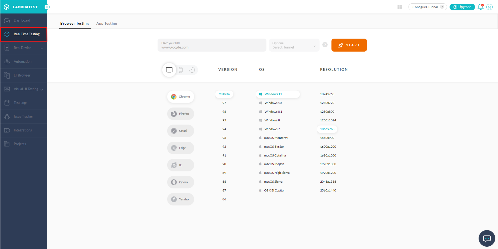Click the tunnel help question mark icon
The width and height of the screenshot is (498, 249).
tap(325, 45)
